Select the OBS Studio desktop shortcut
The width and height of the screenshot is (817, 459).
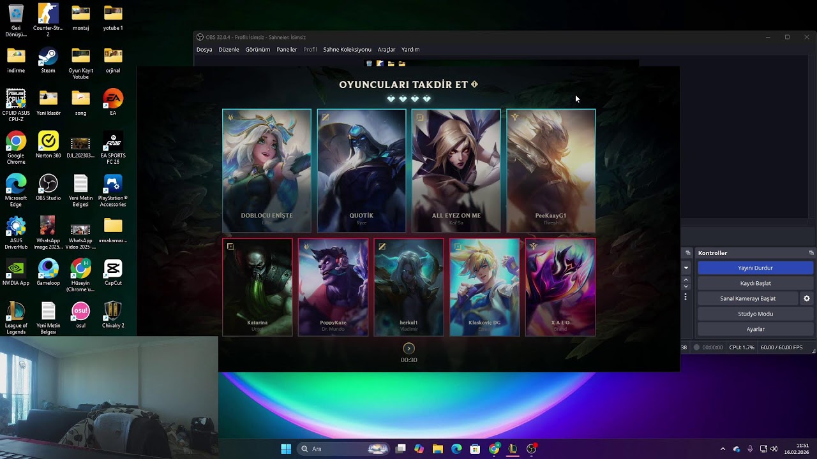(x=48, y=188)
